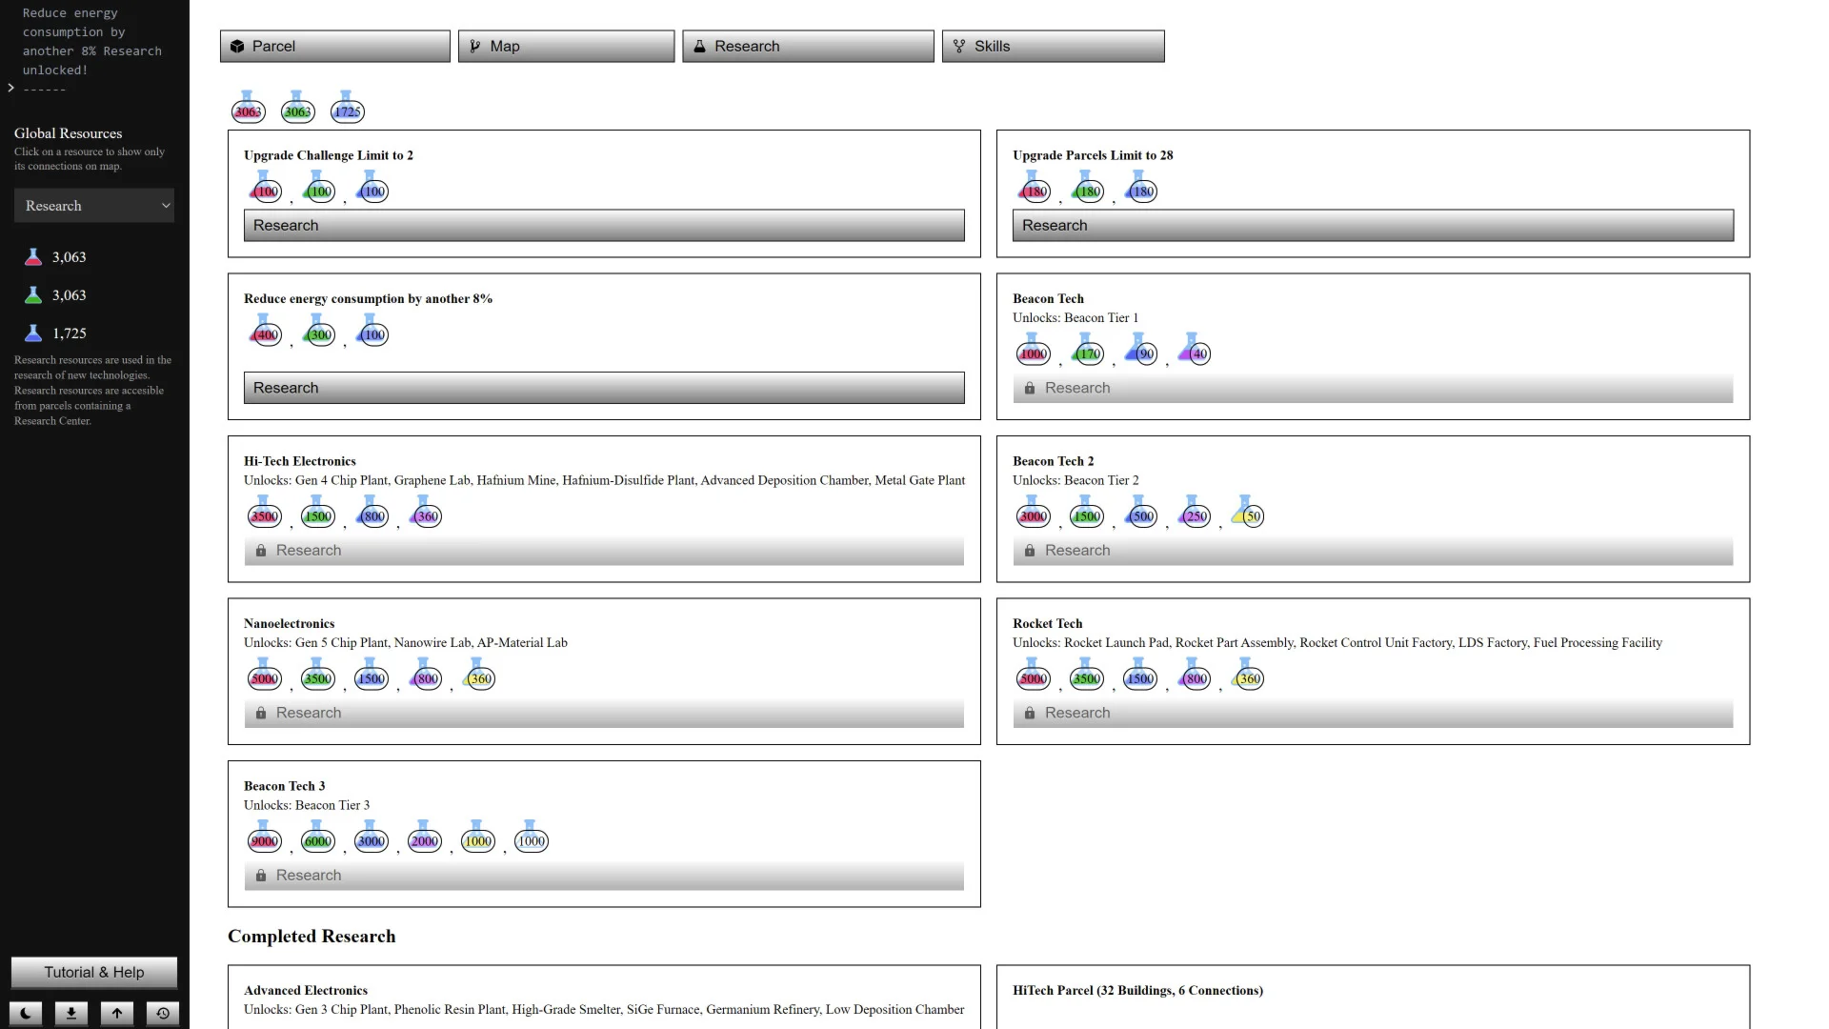Click the red 3063 flask above research list
The image size is (1829, 1029).
(248, 109)
